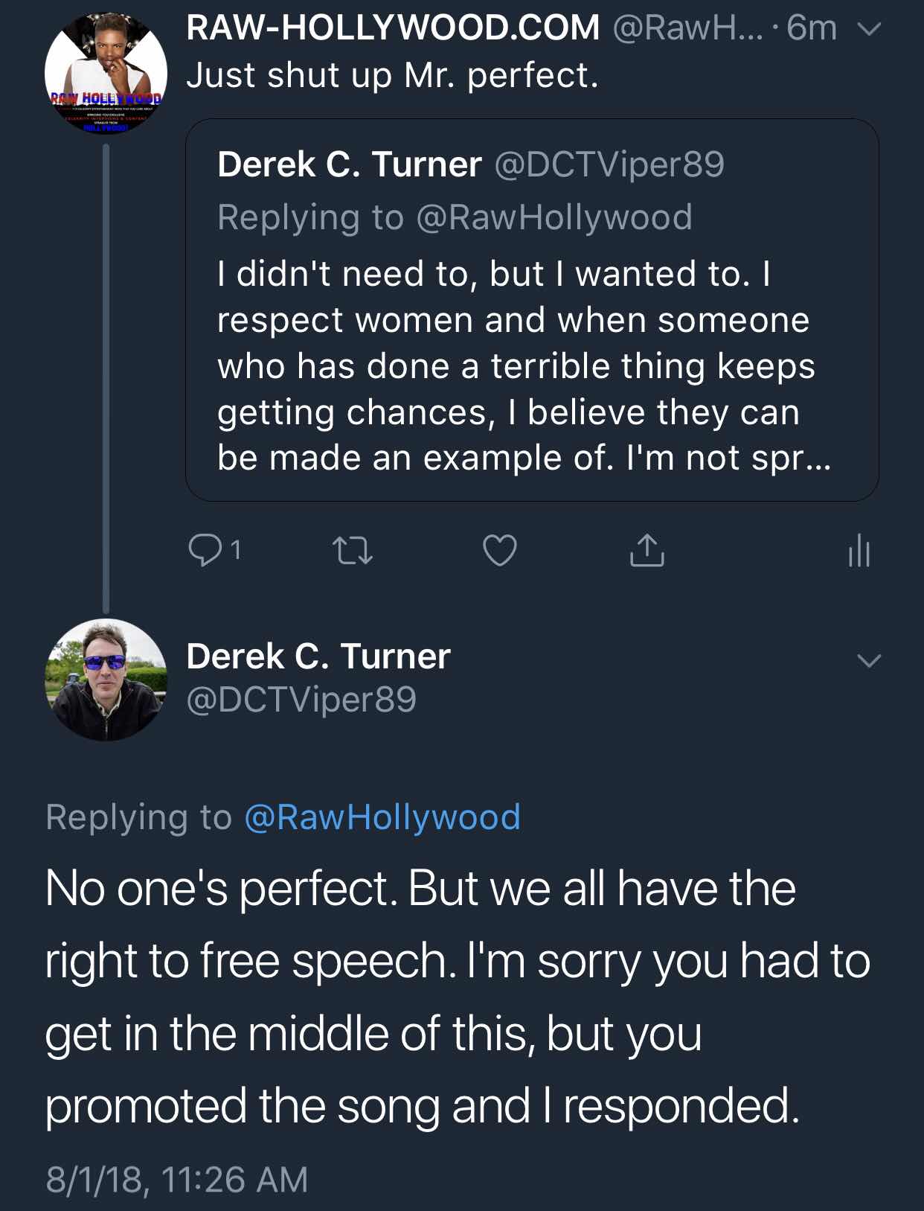Open the chevron menu beside Derek C. Turner

click(869, 660)
